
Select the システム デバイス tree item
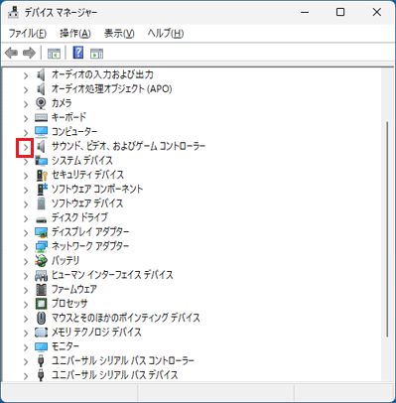[82, 161]
